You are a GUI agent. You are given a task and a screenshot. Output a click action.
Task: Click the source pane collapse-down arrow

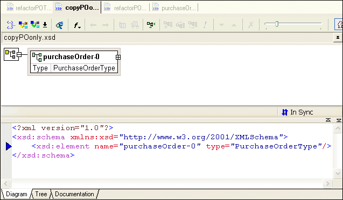[339, 120]
